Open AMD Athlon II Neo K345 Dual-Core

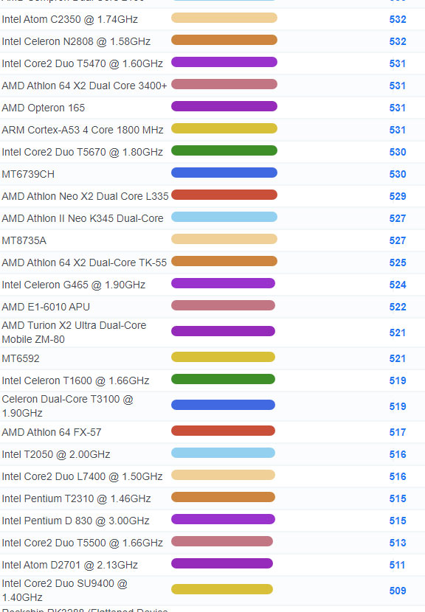click(83, 218)
